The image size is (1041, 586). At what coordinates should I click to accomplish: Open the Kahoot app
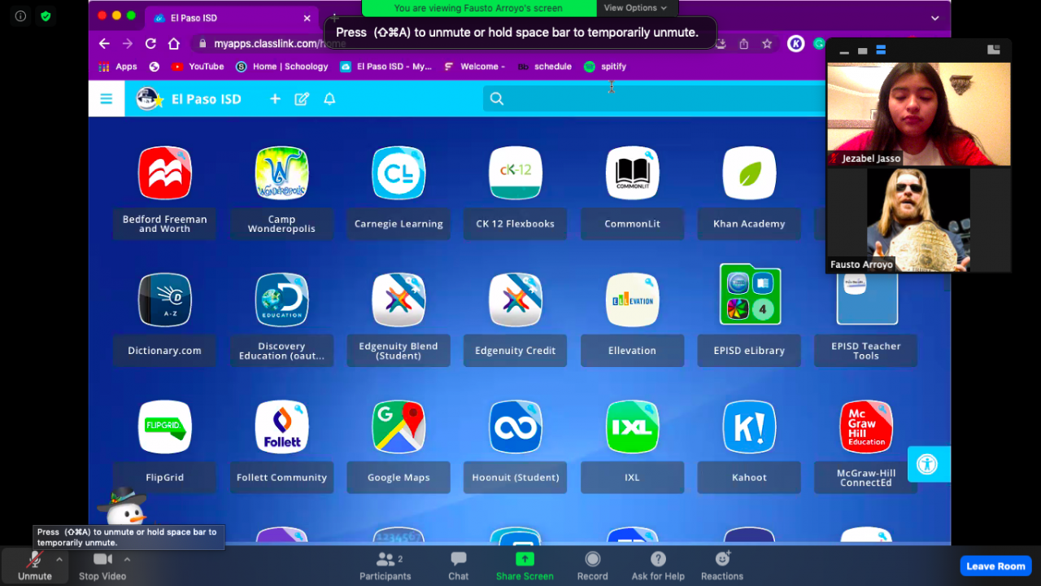[x=749, y=427]
